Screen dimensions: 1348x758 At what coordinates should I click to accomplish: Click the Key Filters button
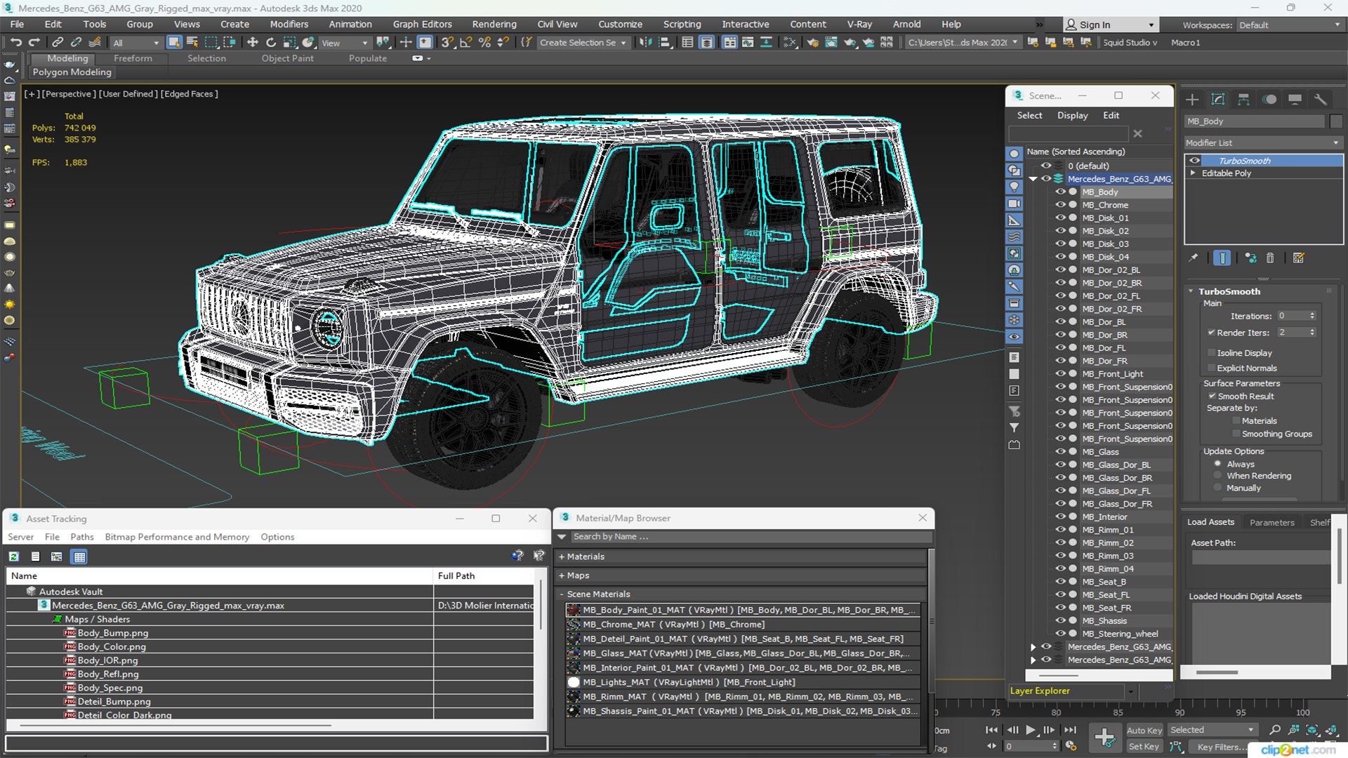coord(1222,747)
